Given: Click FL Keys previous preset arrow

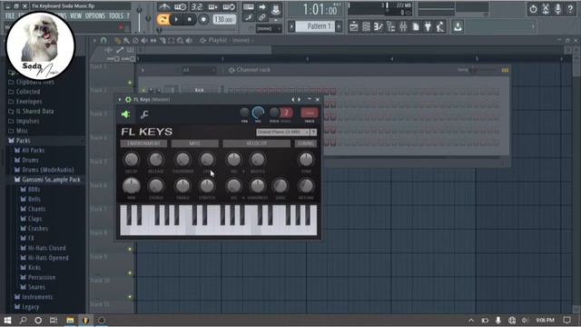Looking at the screenshot, I should pos(293,99).
